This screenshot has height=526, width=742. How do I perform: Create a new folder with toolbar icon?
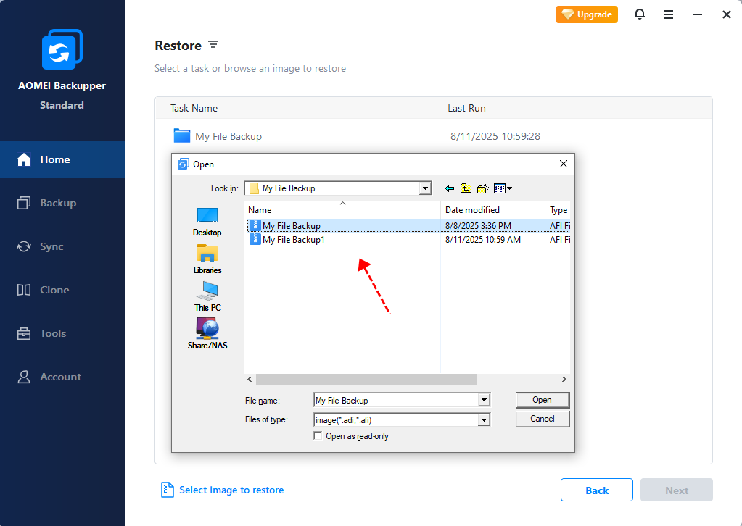tap(482, 188)
